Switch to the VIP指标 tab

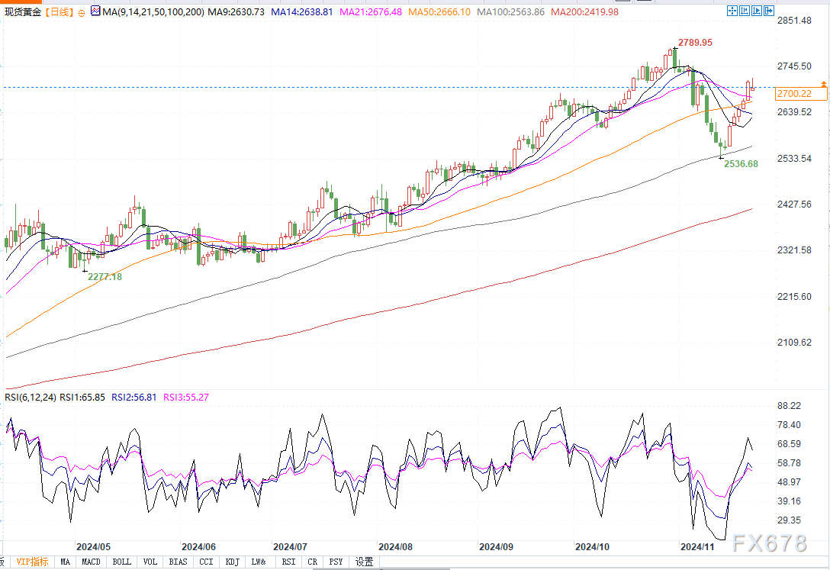(32, 562)
